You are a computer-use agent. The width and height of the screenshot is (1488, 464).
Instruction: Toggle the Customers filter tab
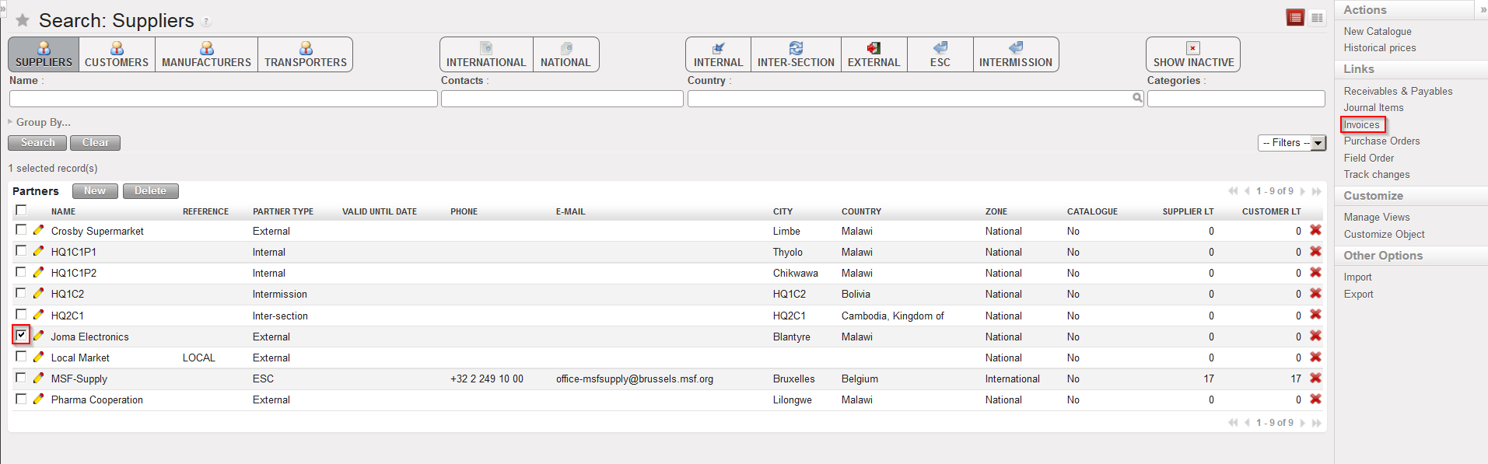[x=117, y=54]
